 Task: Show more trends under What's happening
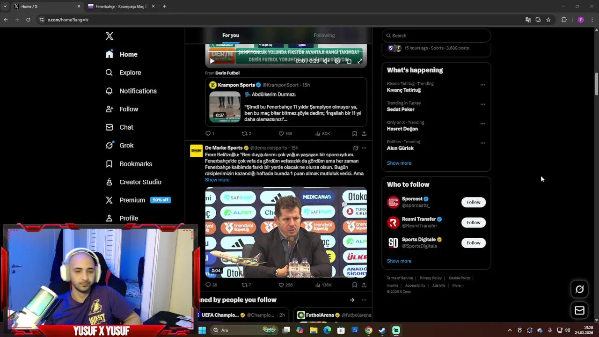click(x=399, y=163)
